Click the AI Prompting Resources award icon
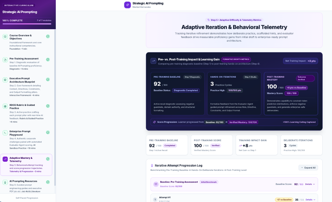 (x=5, y=182)
